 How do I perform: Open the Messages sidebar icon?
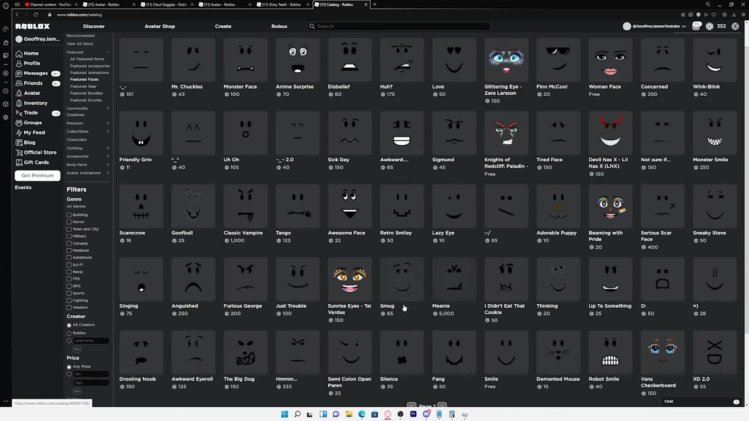click(x=19, y=73)
